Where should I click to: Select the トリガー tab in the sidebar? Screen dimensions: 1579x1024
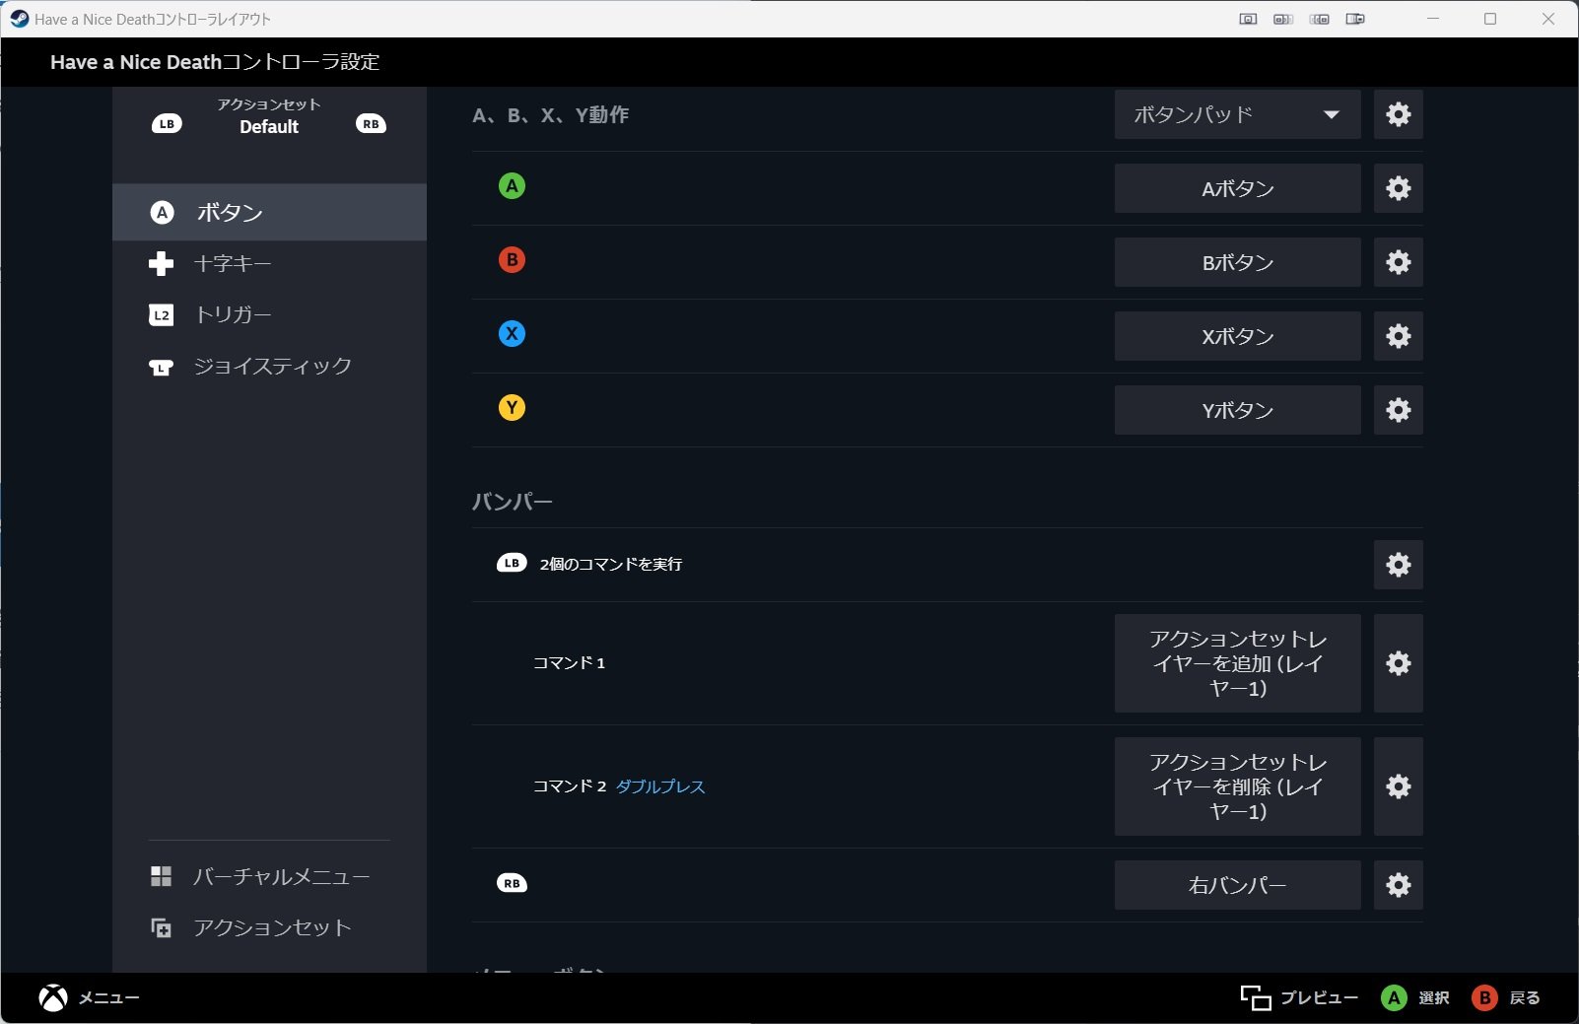coord(269,315)
